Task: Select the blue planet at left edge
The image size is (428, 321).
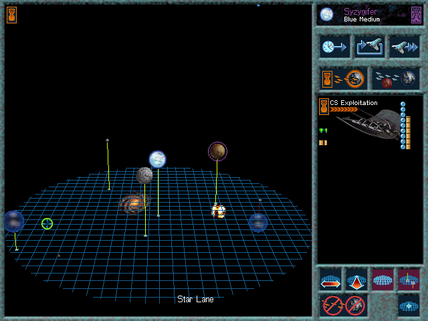Action: pyautogui.click(x=14, y=221)
